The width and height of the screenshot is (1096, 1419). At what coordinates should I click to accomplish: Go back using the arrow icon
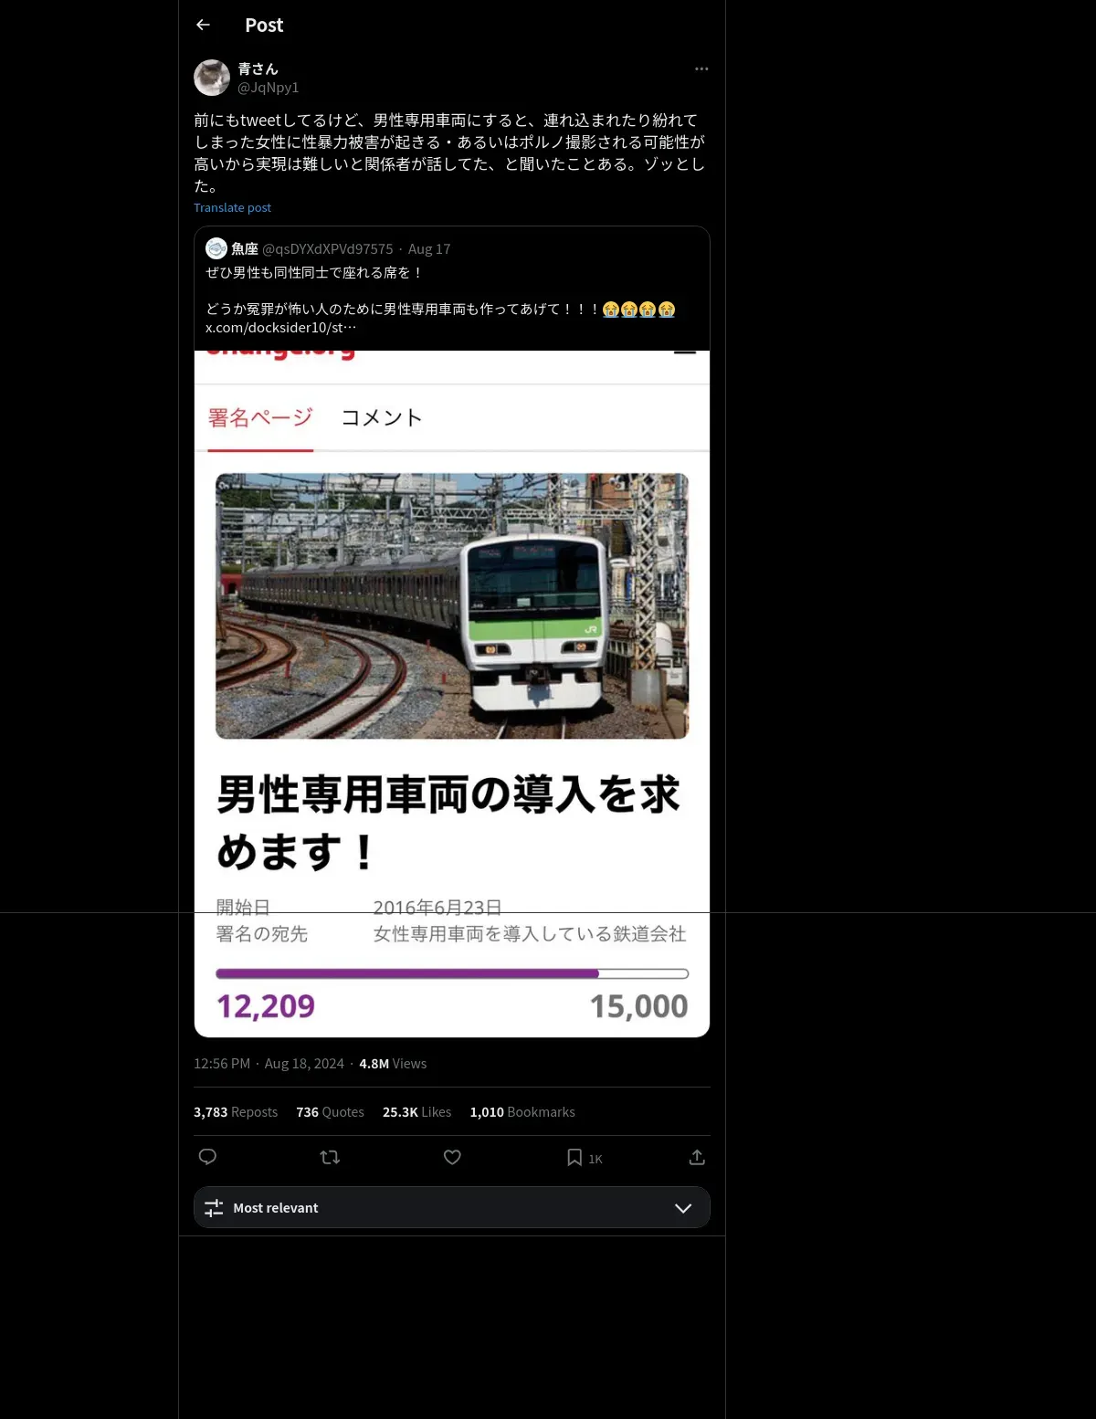[203, 25]
